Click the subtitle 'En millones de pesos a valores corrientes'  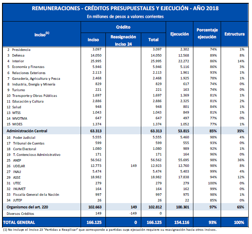[125, 17]
